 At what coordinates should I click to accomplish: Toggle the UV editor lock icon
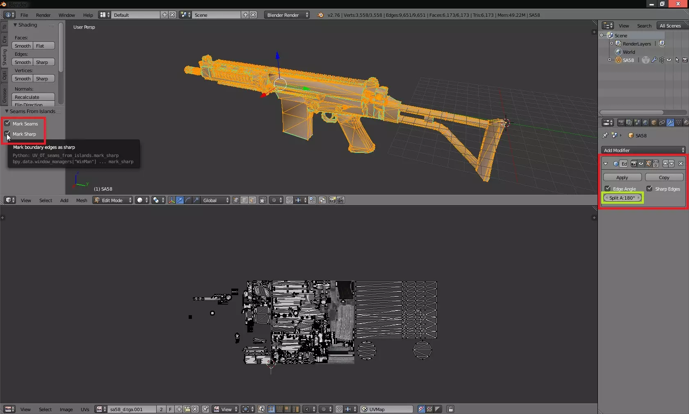[450, 409]
